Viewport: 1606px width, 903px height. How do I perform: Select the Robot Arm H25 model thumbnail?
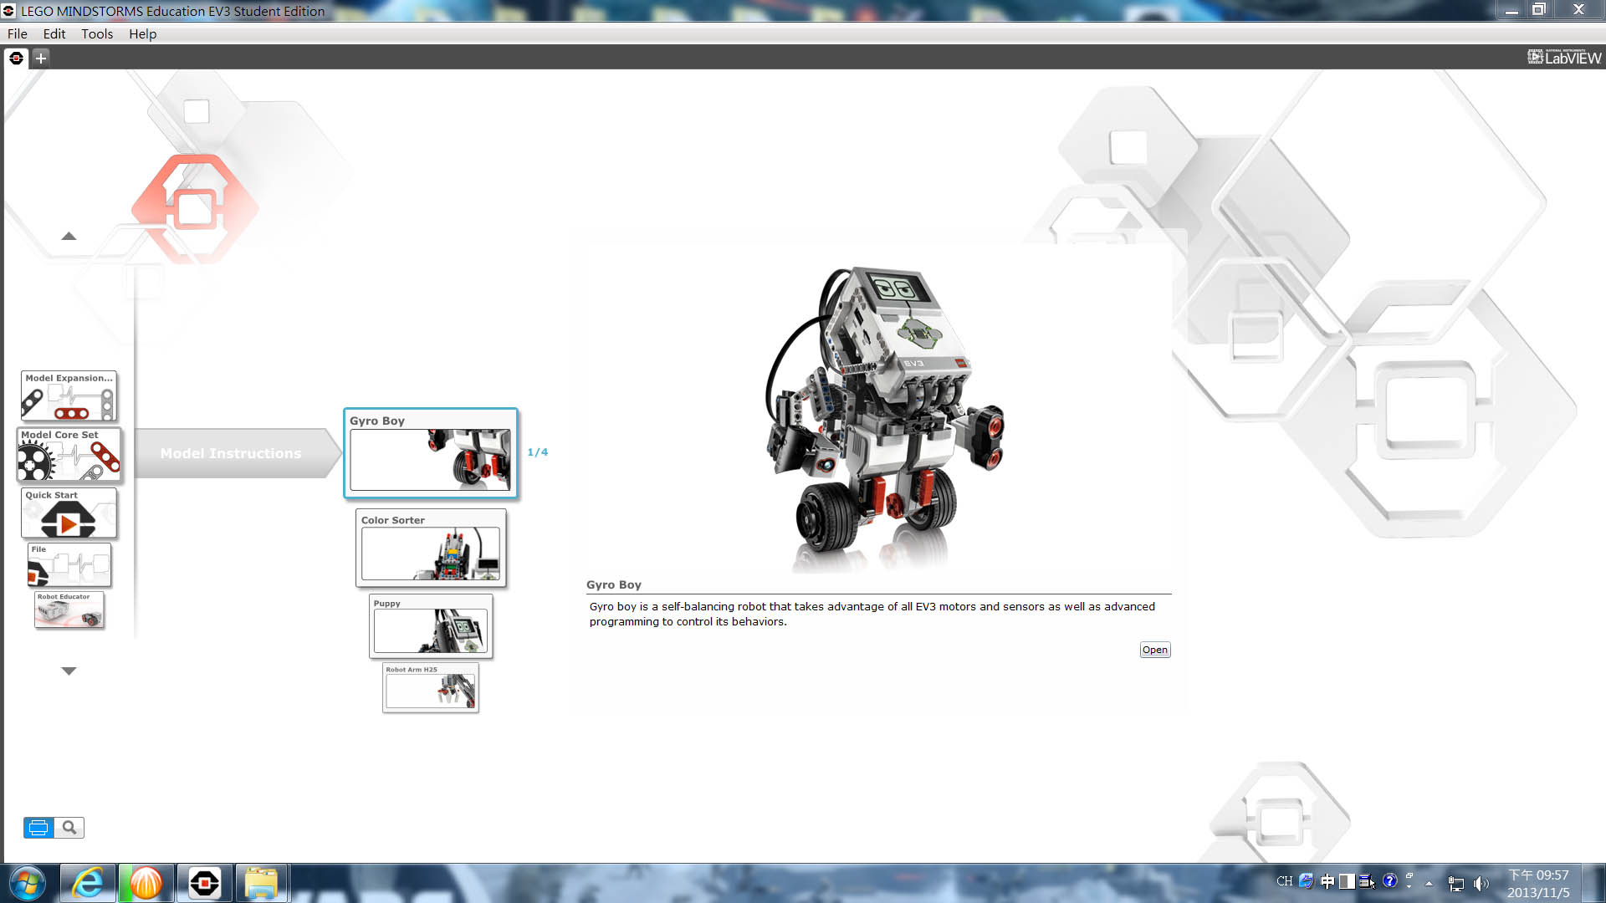click(x=431, y=687)
